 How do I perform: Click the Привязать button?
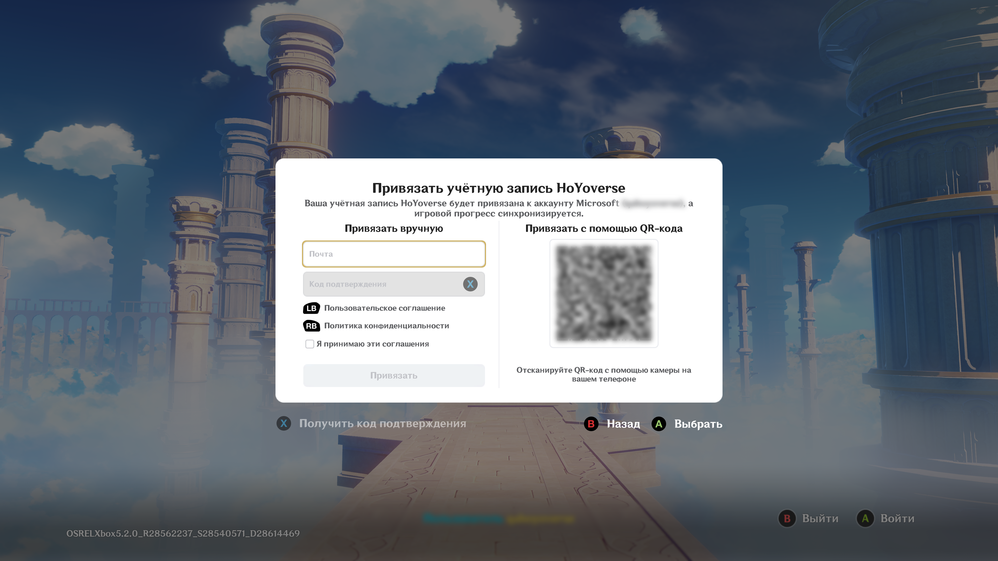(x=394, y=376)
